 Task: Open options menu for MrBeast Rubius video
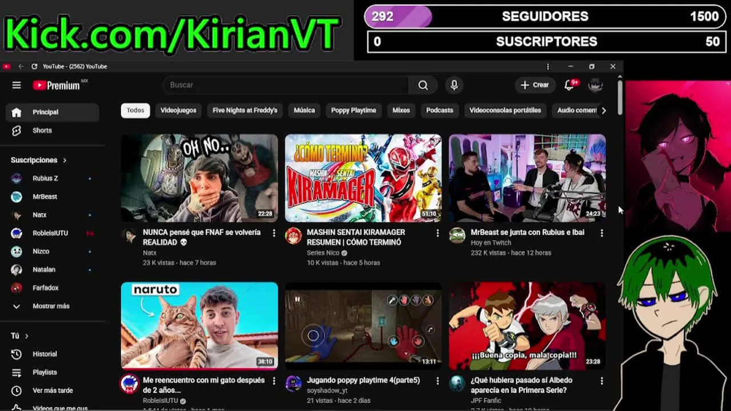tap(601, 233)
